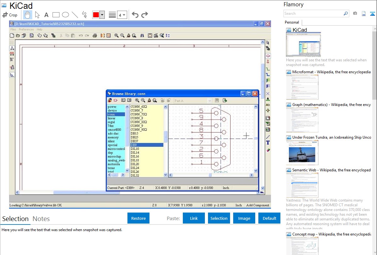Click the camera capture icon
377x255 pixels.
355,14
